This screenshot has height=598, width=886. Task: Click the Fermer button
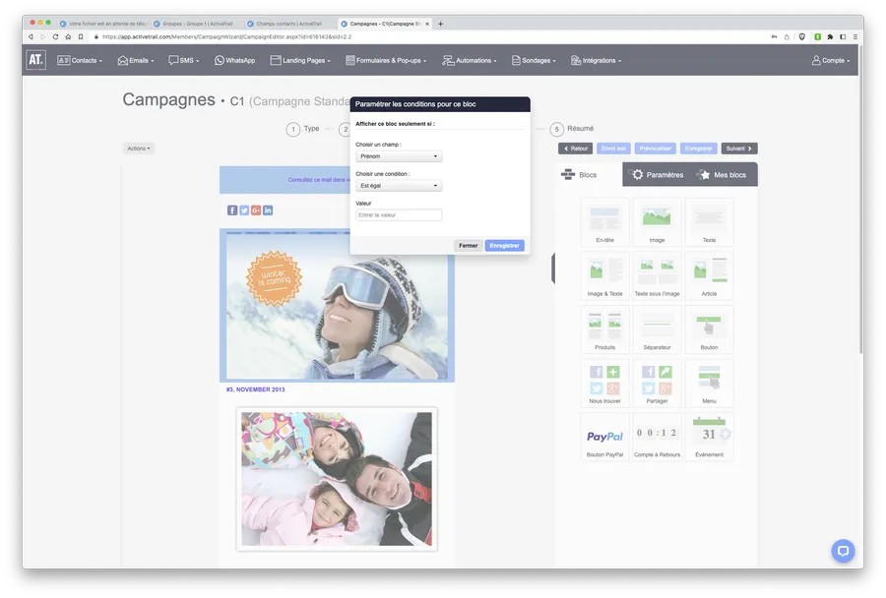click(468, 246)
